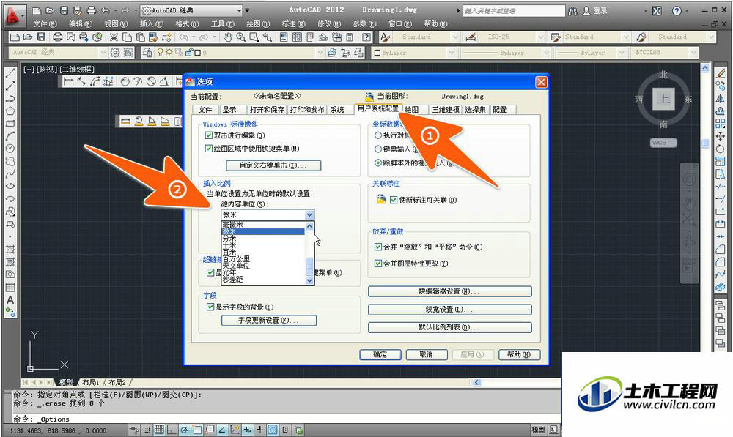Click the Linear dimension tool icon
Viewport: 733px width, 437px height.
click(69, 82)
